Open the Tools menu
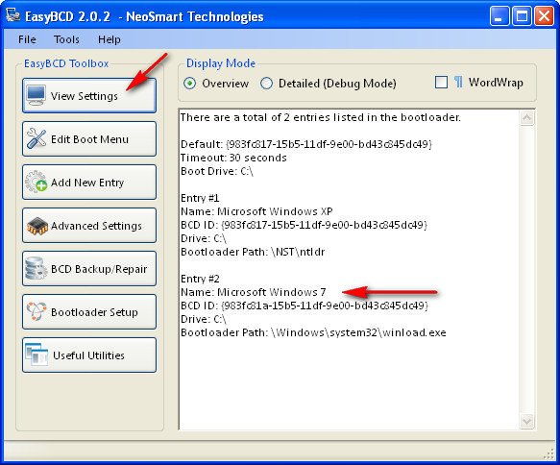 [66, 39]
